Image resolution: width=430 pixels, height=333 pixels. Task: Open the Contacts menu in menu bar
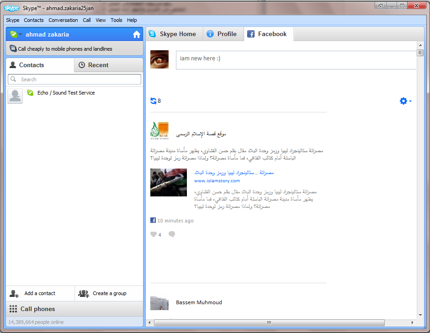click(x=34, y=20)
